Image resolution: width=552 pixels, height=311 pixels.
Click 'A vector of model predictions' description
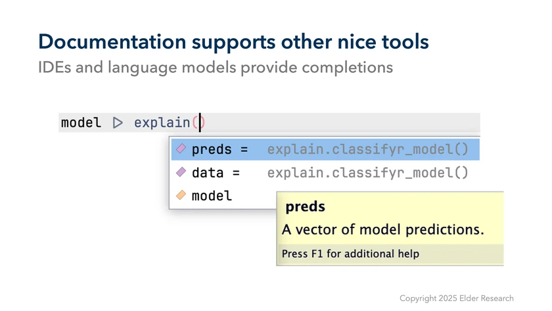click(382, 230)
